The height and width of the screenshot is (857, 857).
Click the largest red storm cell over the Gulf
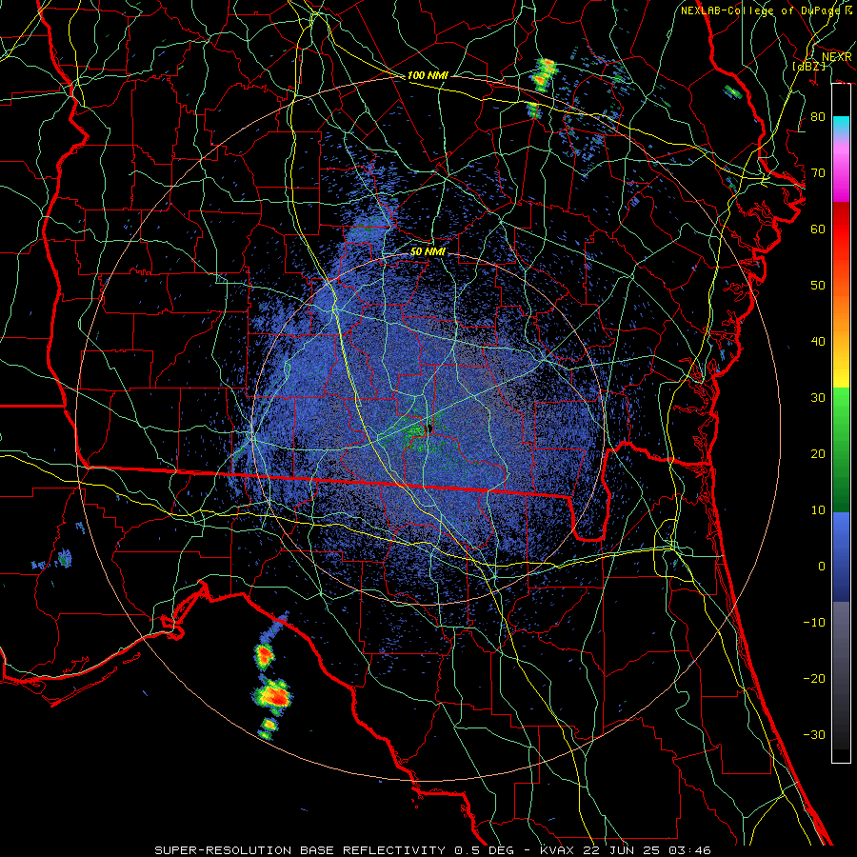[x=272, y=697]
